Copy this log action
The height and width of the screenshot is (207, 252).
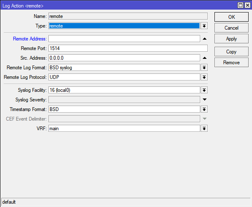tap(232, 52)
